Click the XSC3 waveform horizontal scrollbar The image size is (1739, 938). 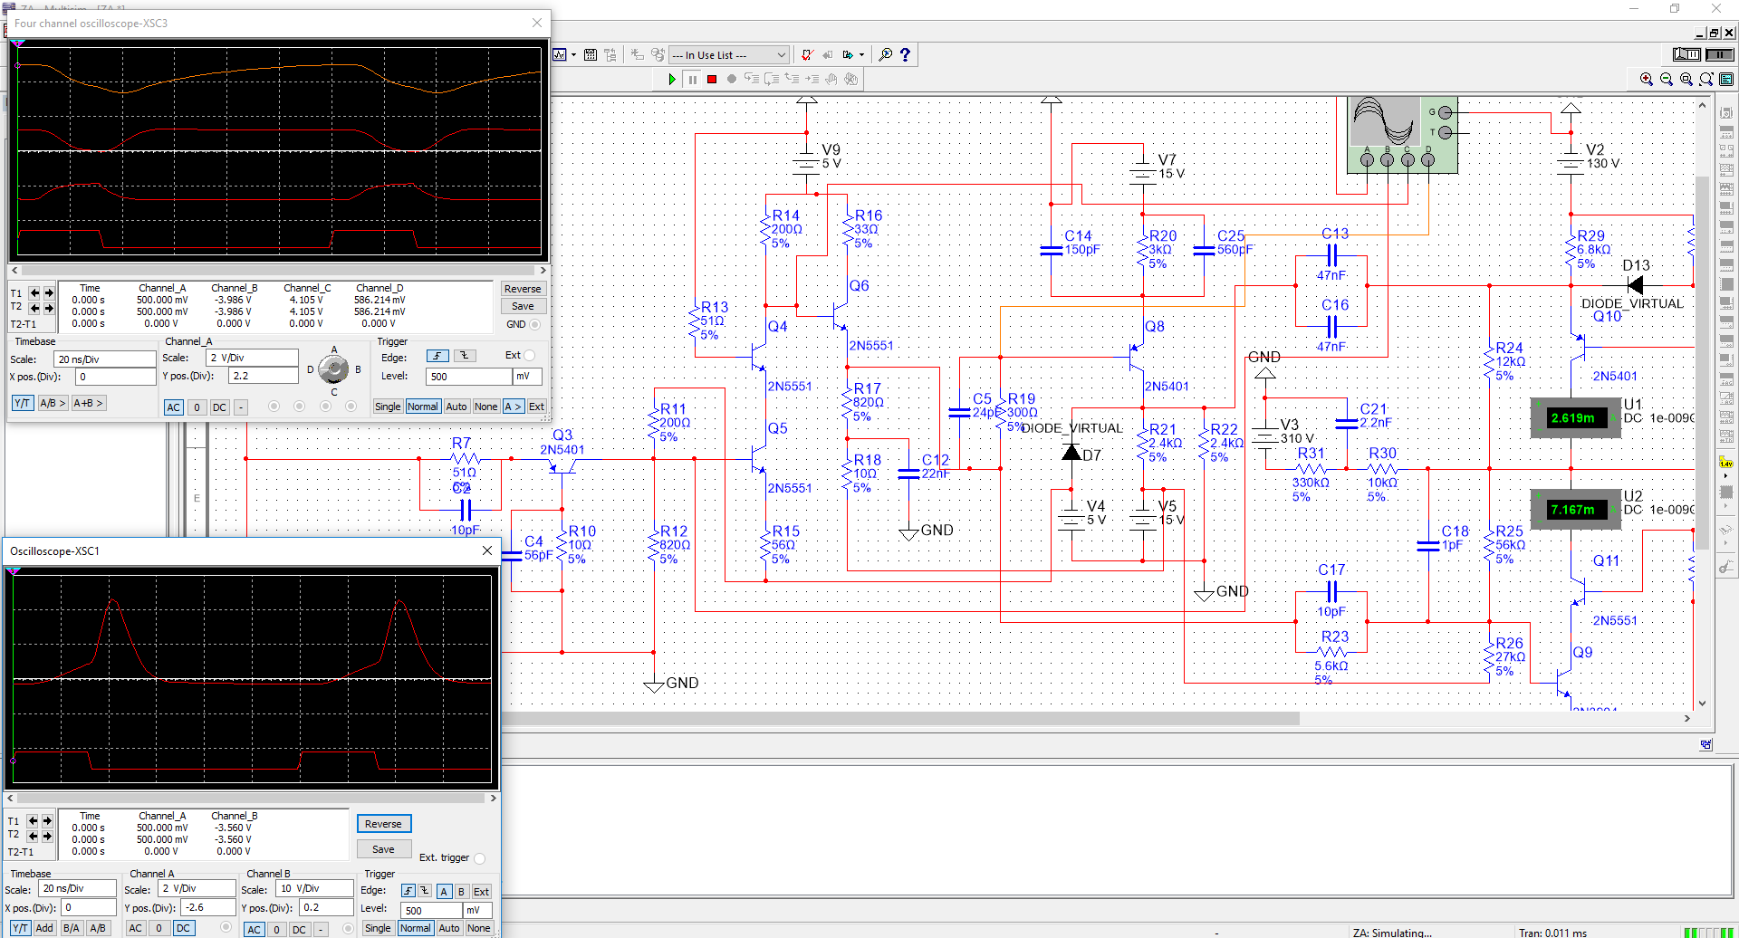coord(279,270)
